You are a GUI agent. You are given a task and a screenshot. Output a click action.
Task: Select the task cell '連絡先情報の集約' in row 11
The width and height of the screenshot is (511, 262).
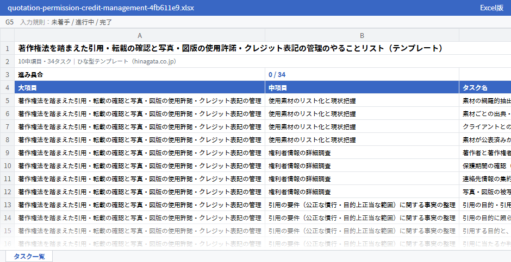(485, 179)
